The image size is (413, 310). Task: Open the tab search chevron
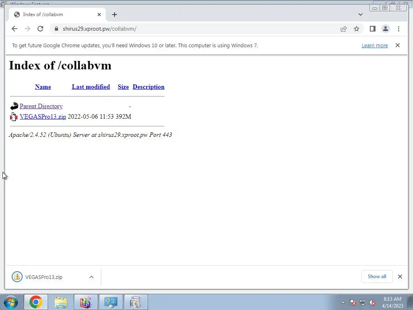(361, 15)
